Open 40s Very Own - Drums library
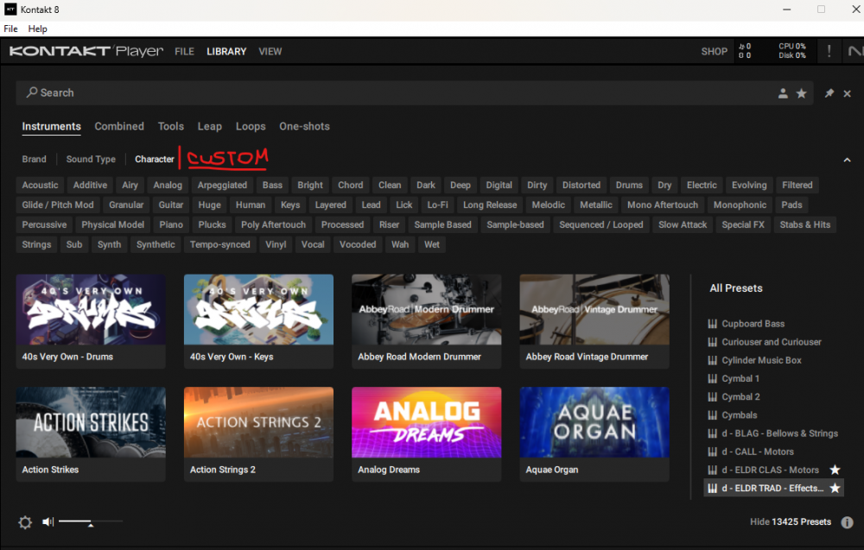 (91, 321)
